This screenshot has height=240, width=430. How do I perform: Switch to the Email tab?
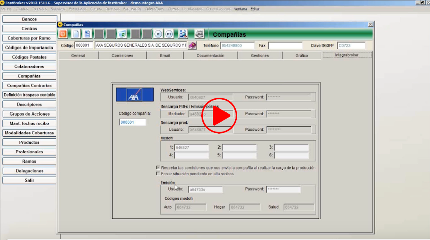click(165, 55)
